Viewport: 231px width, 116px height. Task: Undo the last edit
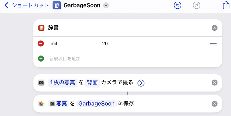pos(178,5)
